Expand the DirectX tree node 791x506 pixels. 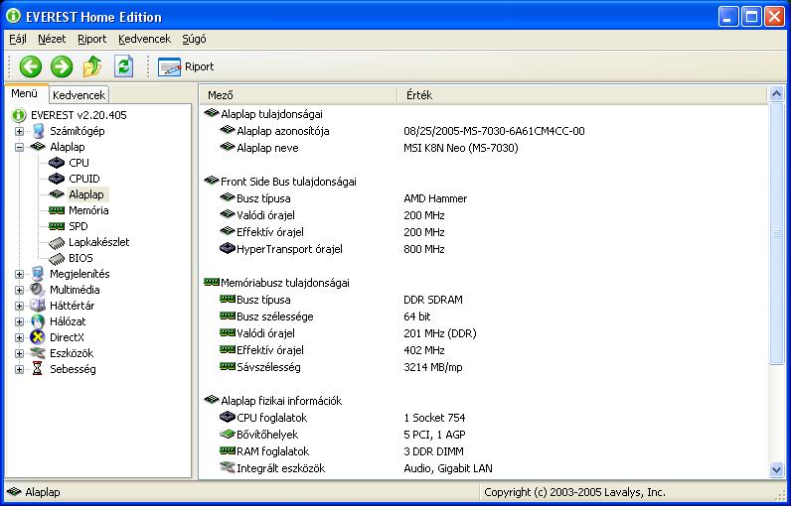coord(19,338)
